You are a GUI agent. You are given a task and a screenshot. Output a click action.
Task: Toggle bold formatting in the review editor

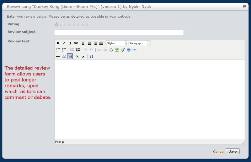tap(58, 43)
